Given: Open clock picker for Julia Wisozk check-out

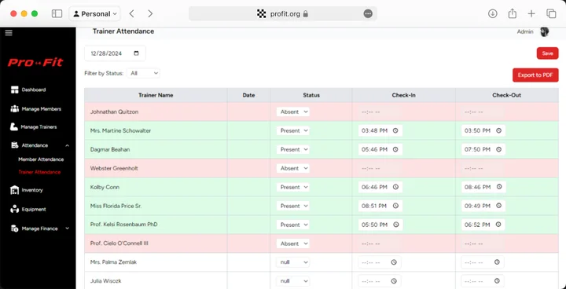Looking at the screenshot, I should click(x=497, y=281).
